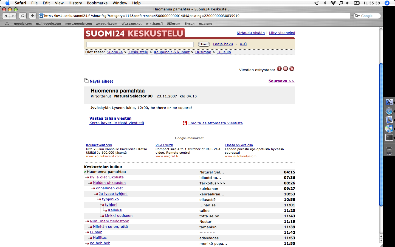Open the bookmarks library book icon

tap(7, 24)
